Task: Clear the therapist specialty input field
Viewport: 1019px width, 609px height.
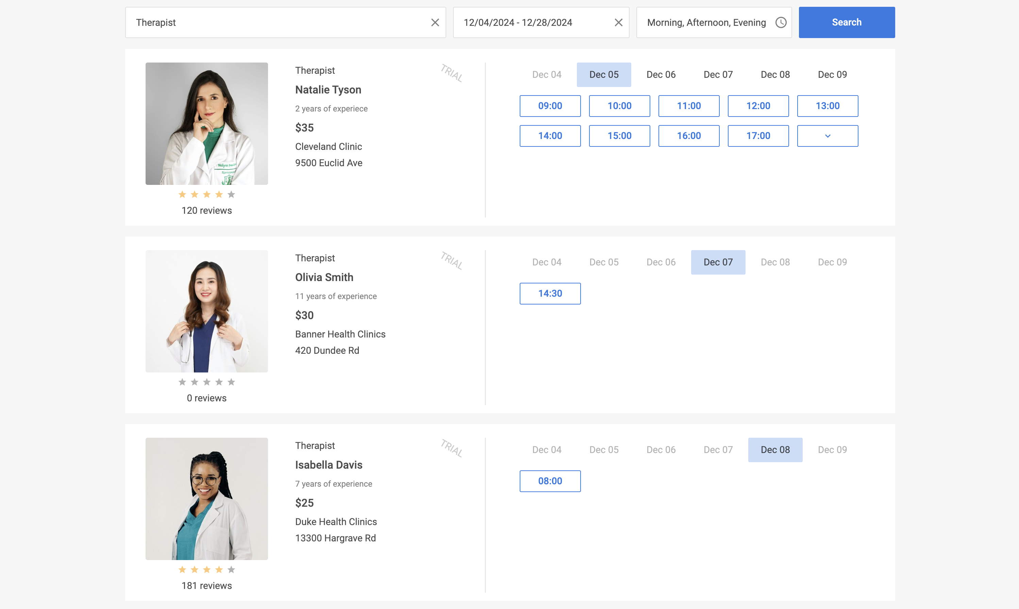Action: [x=435, y=22]
